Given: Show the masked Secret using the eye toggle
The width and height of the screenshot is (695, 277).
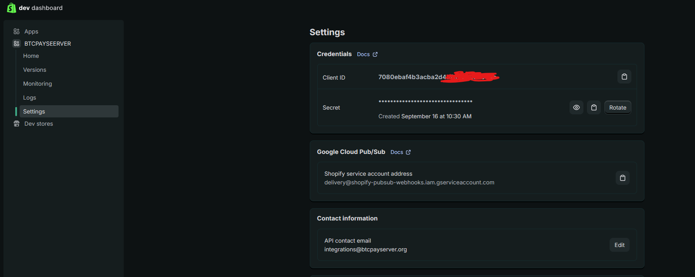Looking at the screenshot, I should (x=576, y=107).
